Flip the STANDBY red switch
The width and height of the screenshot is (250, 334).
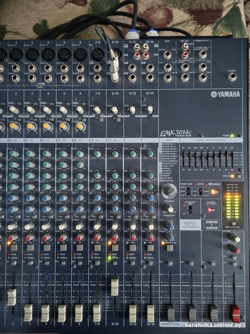tap(211, 210)
